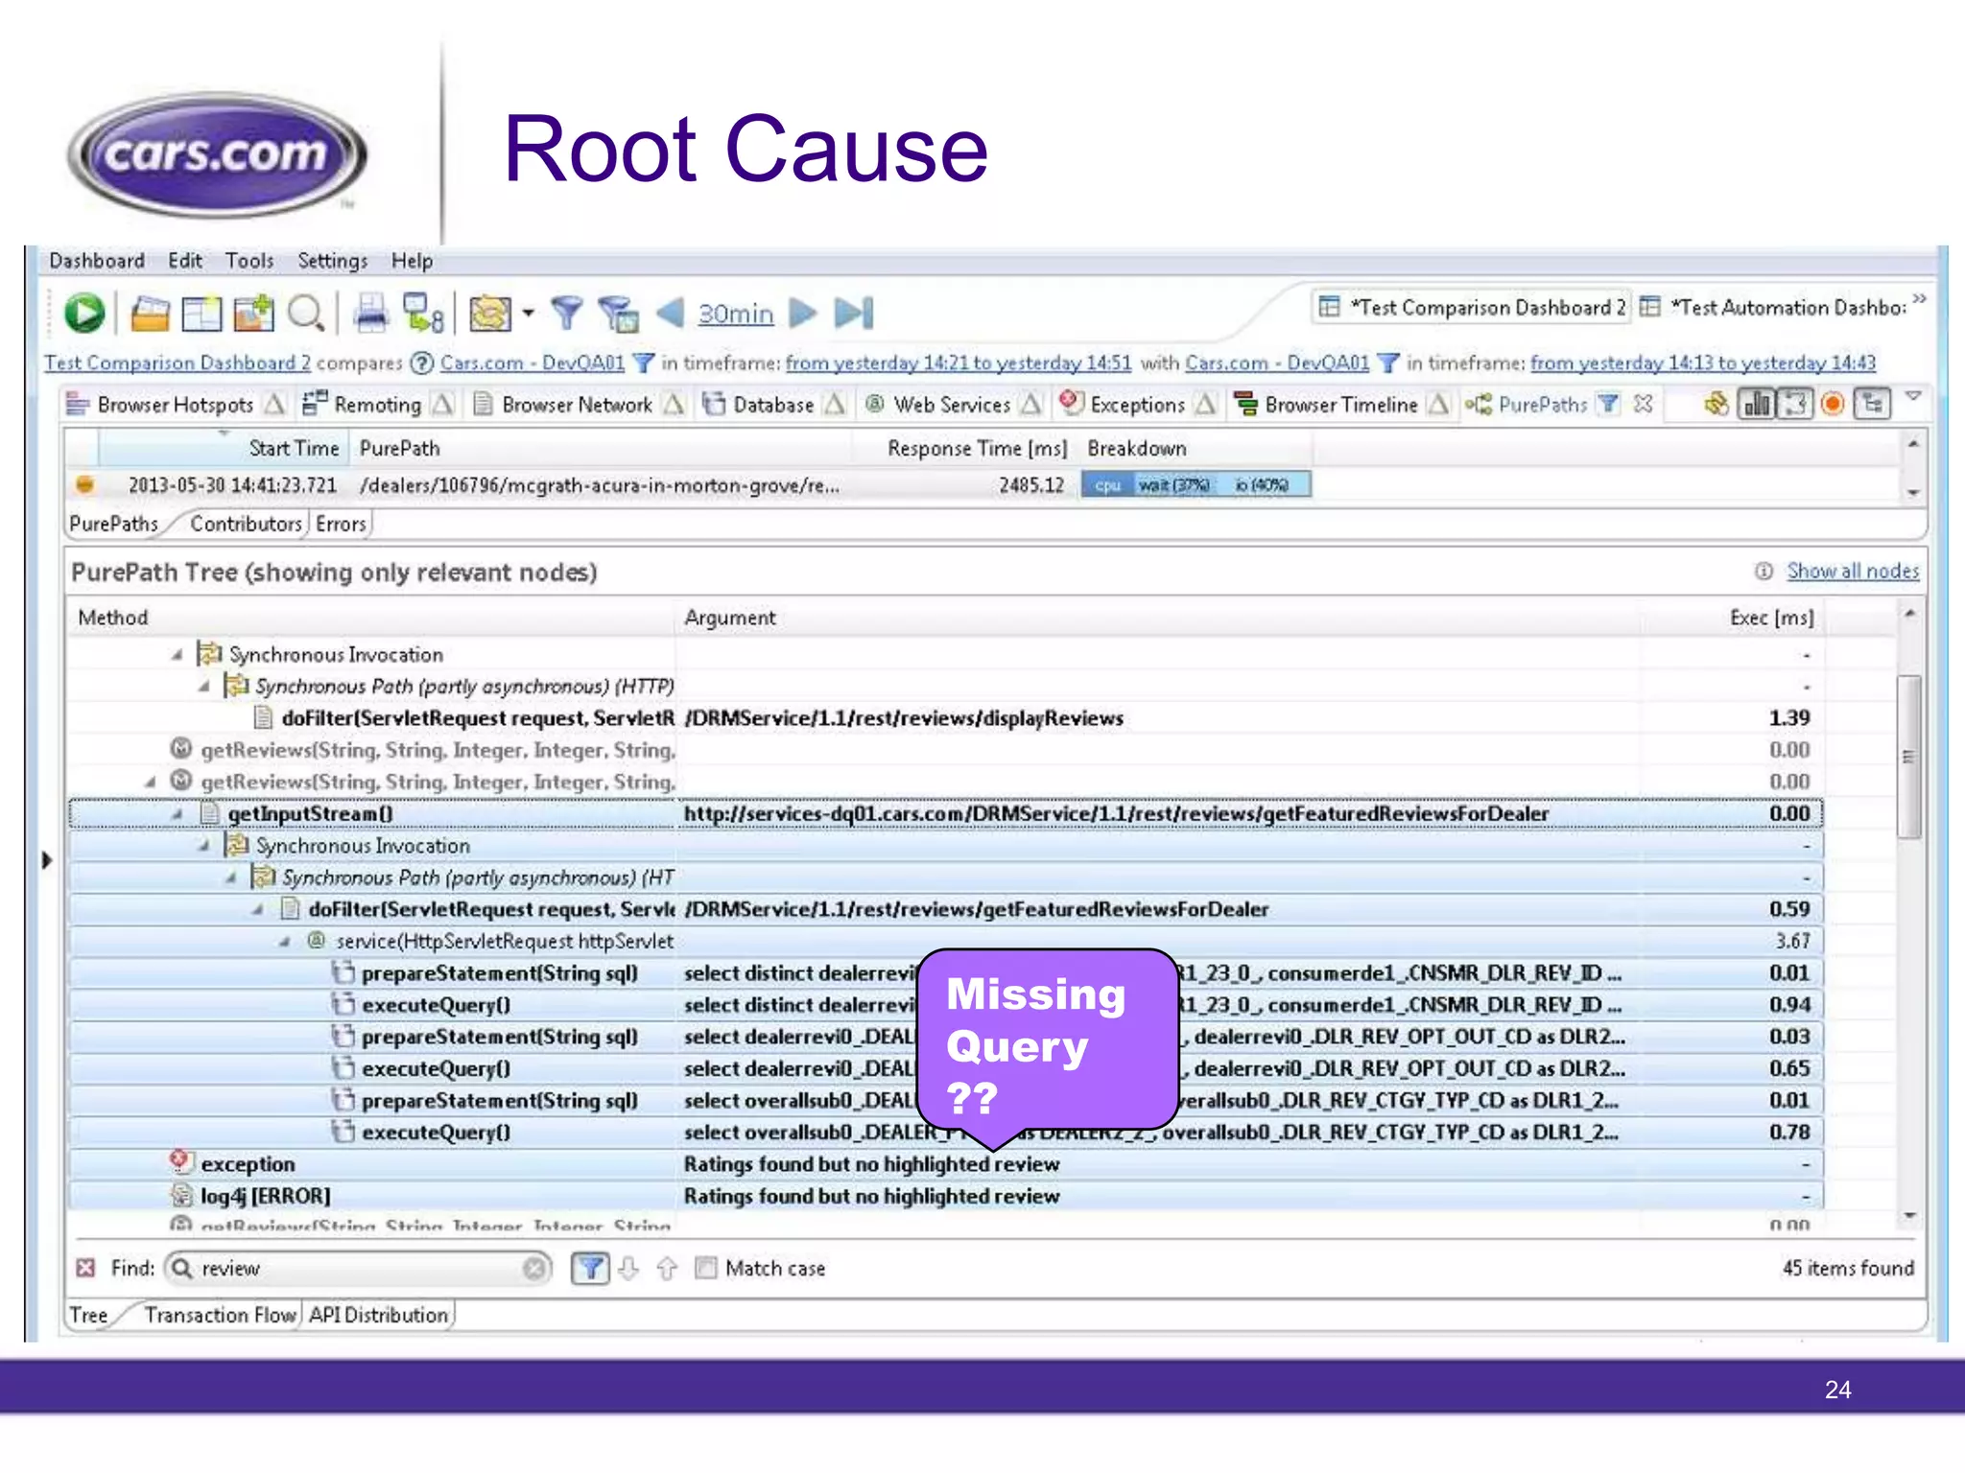The width and height of the screenshot is (1965, 1473).
Task: Toggle chart view button in dashlet toolbar
Action: pyautogui.click(x=1757, y=404)
